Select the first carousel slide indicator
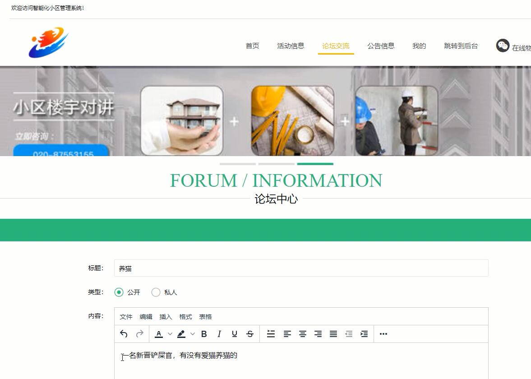Image resolution: width=531 pixels, height=379 pixels. [x=238, y=164]
